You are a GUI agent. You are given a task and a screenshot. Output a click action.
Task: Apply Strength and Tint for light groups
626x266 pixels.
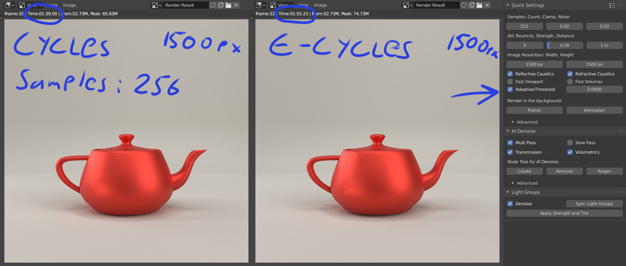click(x=564, y=213)
